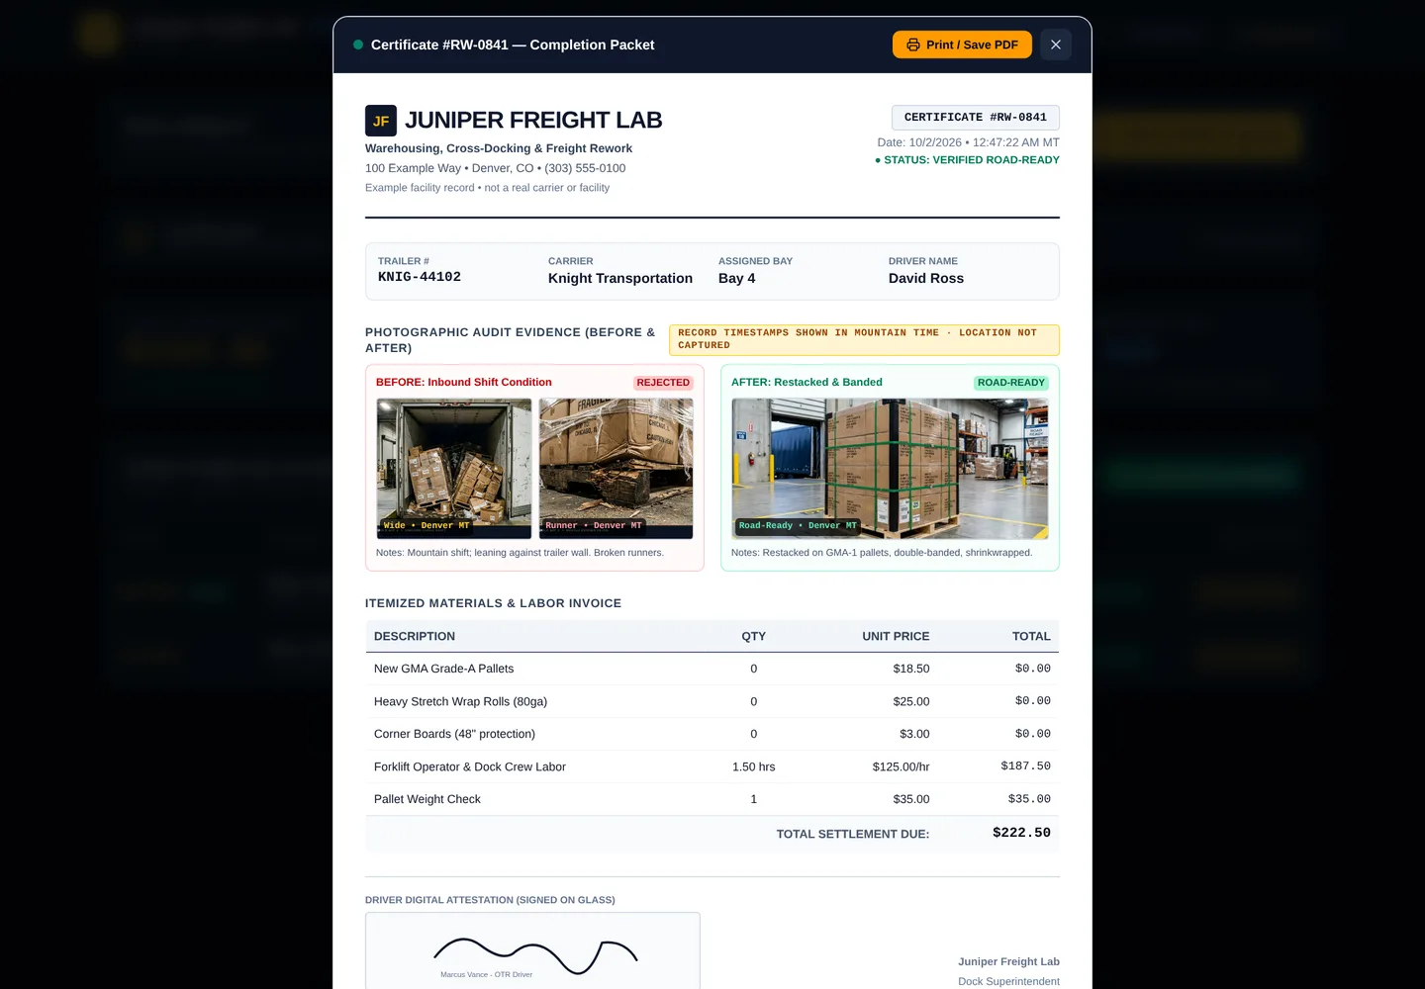The height and width of the screenshot is (989, 1425).
Task: Click the JF logo badge
Action: coord(381,121)
